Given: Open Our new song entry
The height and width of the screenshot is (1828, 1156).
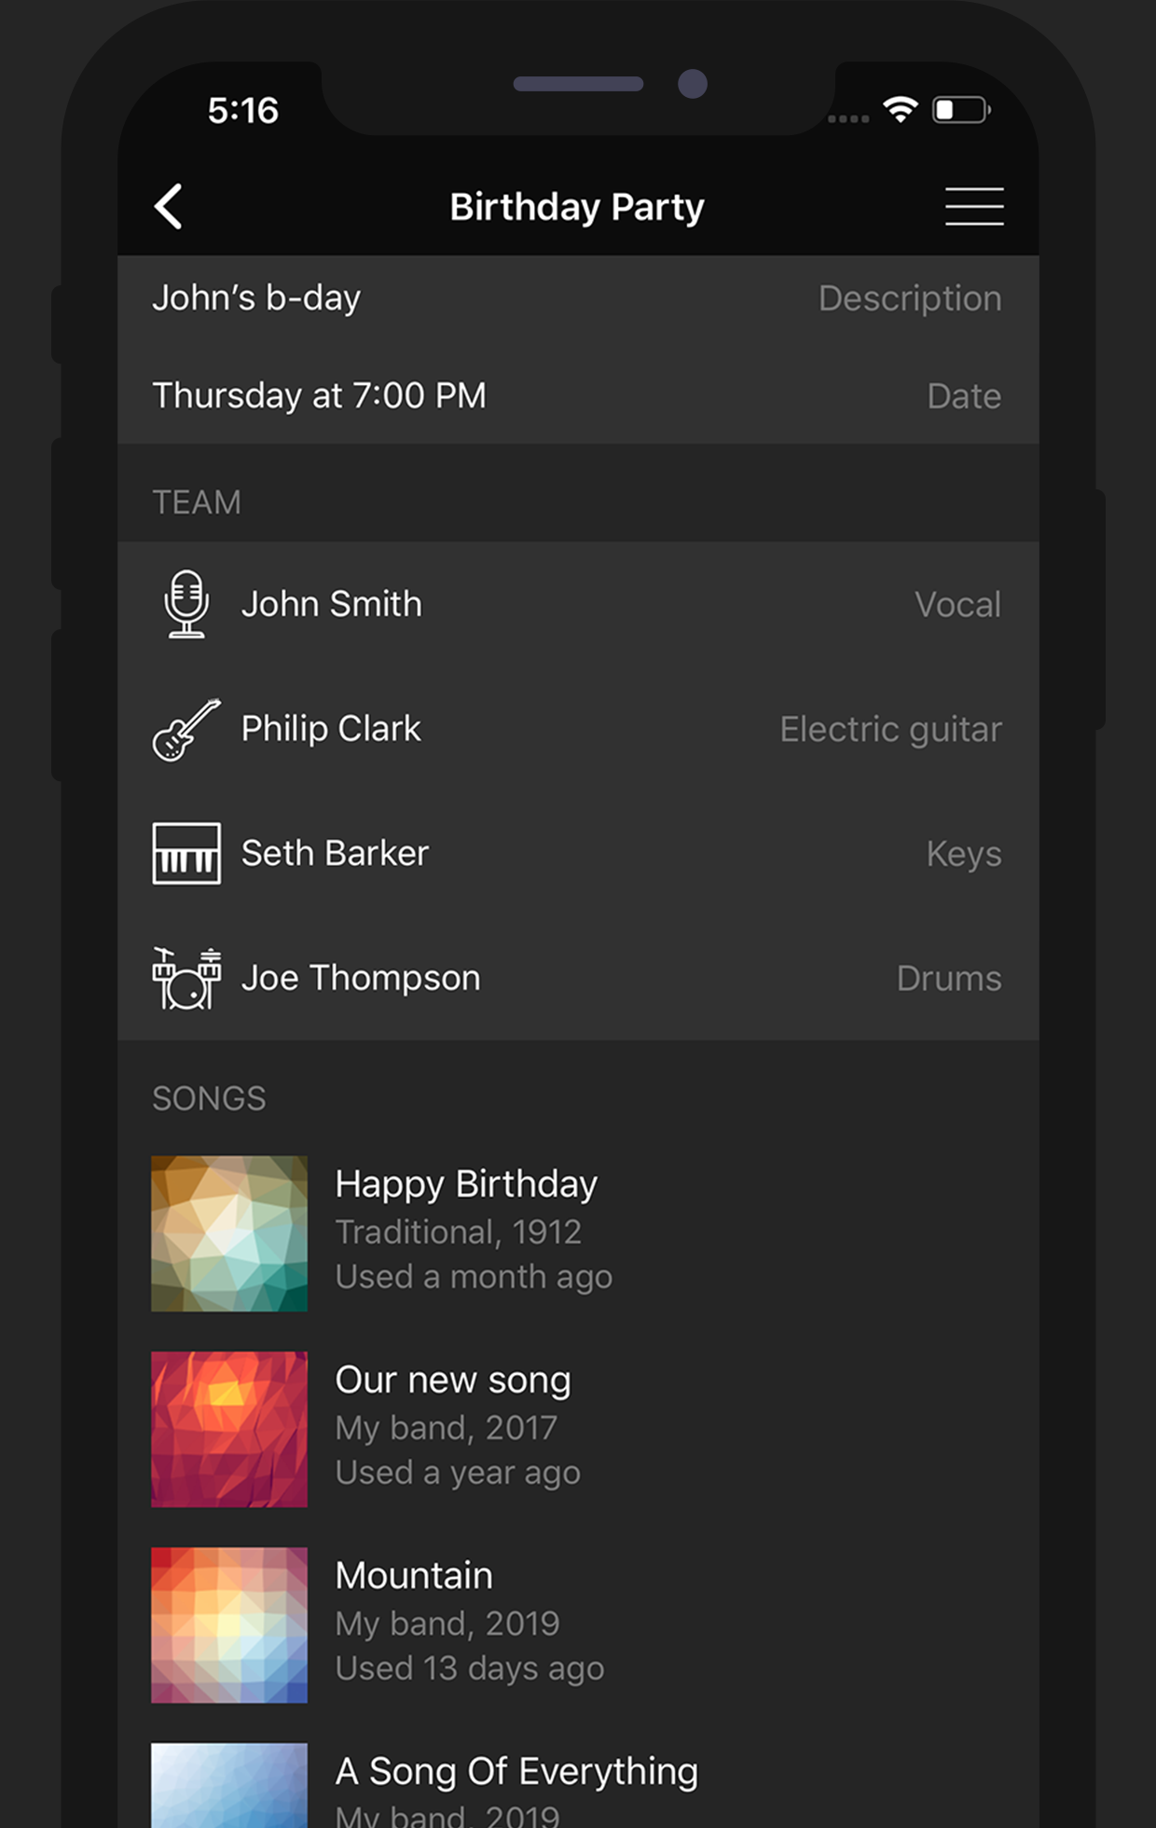Looking at the screenshot, I should coord(578,1429).
